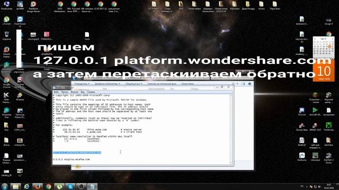The image size is (339, 190).
Task: Open the Справка menu in Notepad
Action: [x=91, y=92]
